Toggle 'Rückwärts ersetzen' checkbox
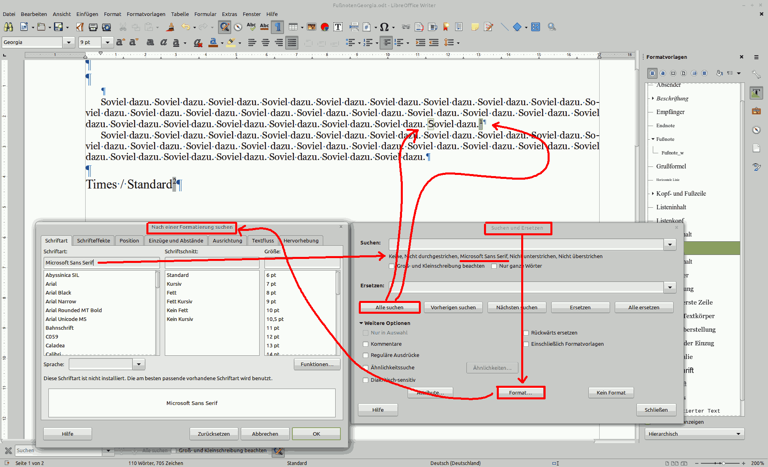This screenshot has height=467, width=768. point(526,333)
